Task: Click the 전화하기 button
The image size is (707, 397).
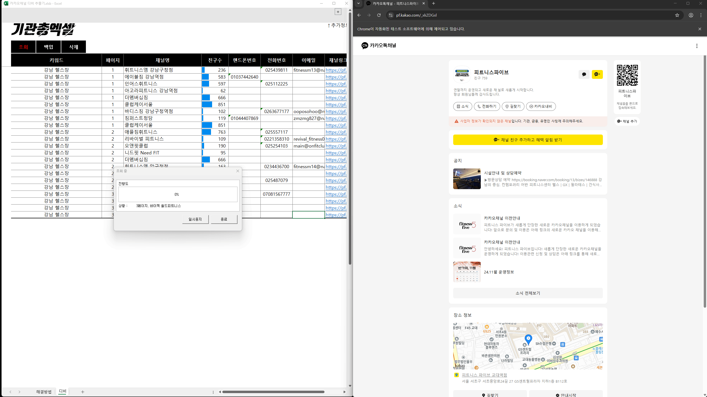Action: (x=487, y=106)
